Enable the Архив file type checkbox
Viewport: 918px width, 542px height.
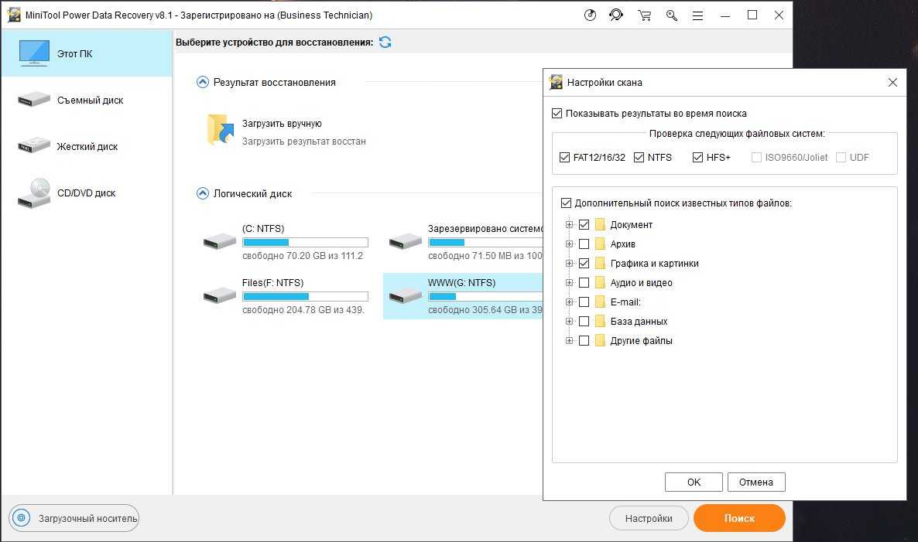coord(584,244)
